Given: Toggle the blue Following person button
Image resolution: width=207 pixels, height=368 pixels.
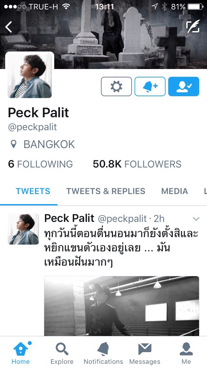Looking at the screenshot, I should click(x=184, y=86).
